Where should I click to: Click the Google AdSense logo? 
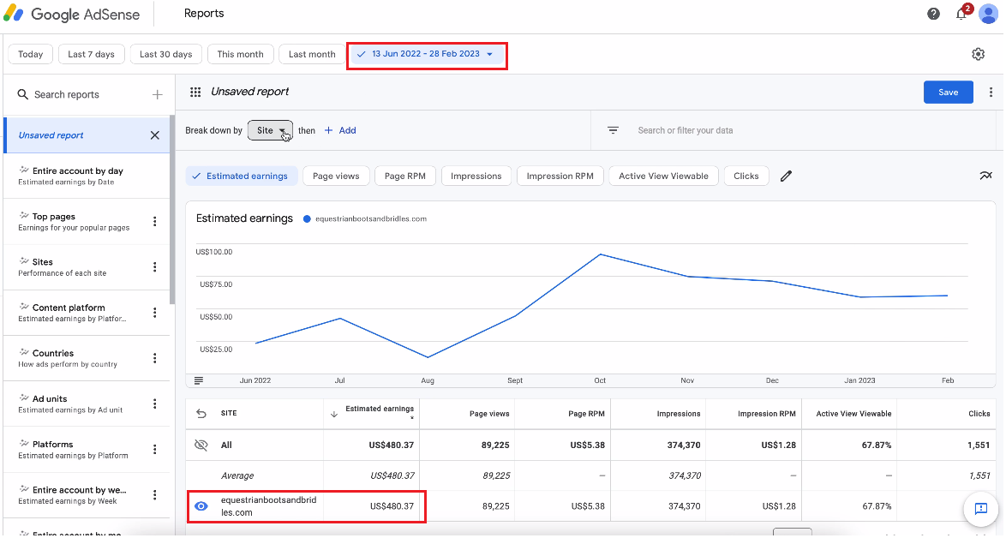[x=72, y=14]
